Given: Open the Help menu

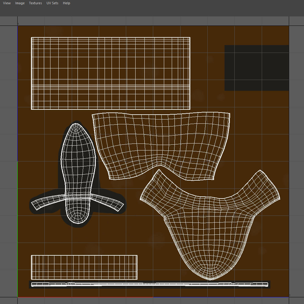Looking at the screenshot, I should point(67,3).
